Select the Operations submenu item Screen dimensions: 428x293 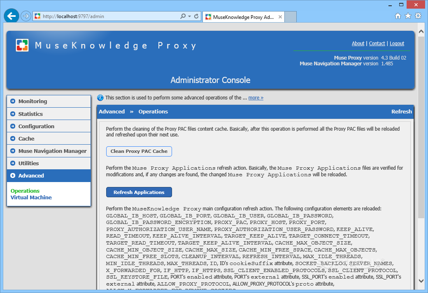click(25, 191)
